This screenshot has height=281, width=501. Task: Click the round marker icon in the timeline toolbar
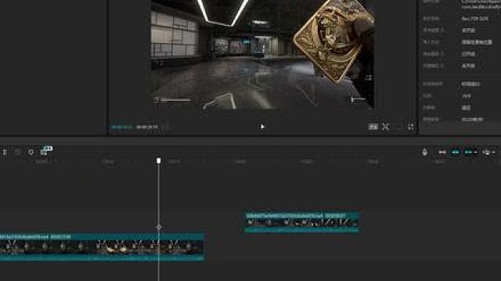tap(31, 152)
